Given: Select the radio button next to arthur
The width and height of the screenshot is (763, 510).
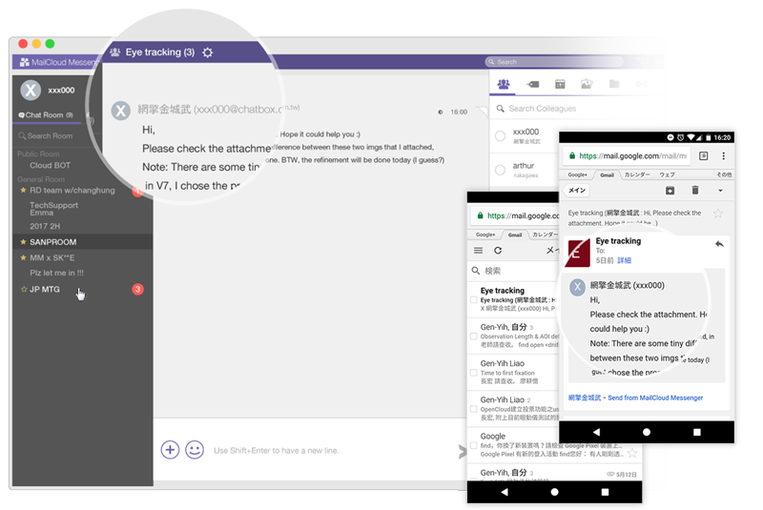Looking at the screenshot, I should click(501, 169).
